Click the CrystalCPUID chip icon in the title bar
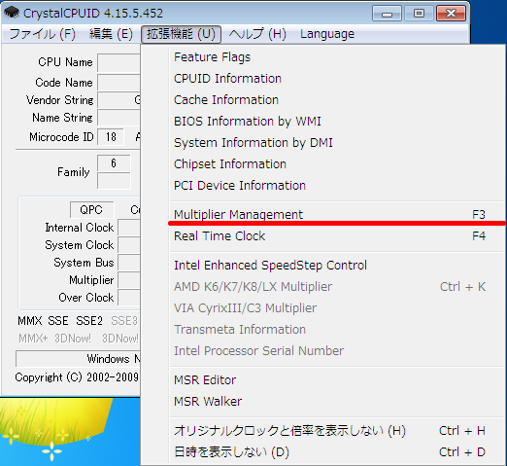The width and height of the screenshot is (507, 466). point(12,13)
